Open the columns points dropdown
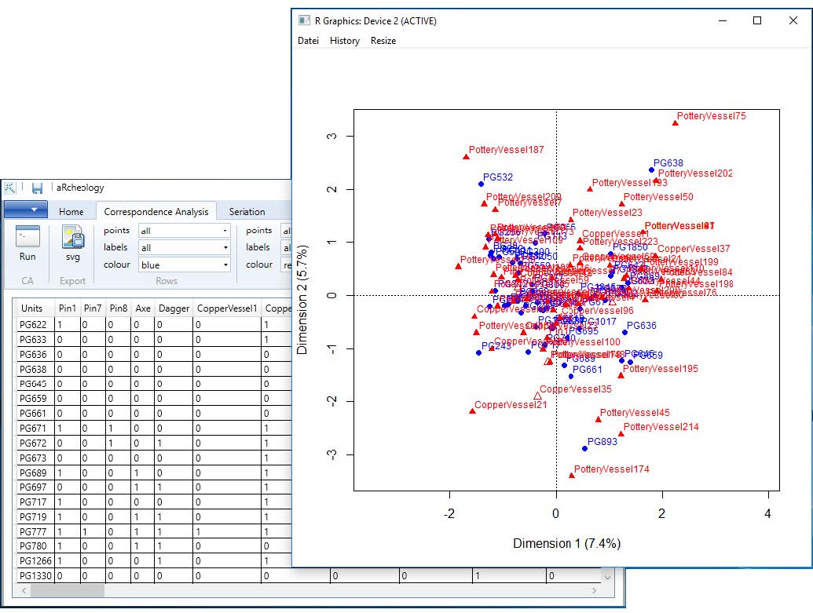Screen dimensions: 813x613 [286, 231]
